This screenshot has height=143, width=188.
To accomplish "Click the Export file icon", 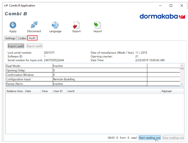I will [x=76, y=25].
